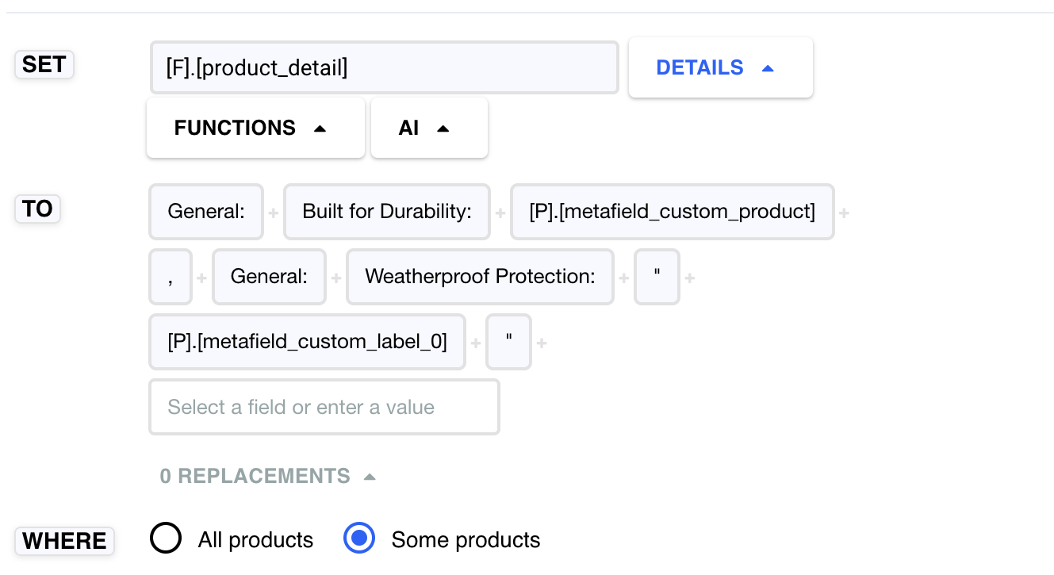Click the plus icon after "General:" chip

point(273,212)
